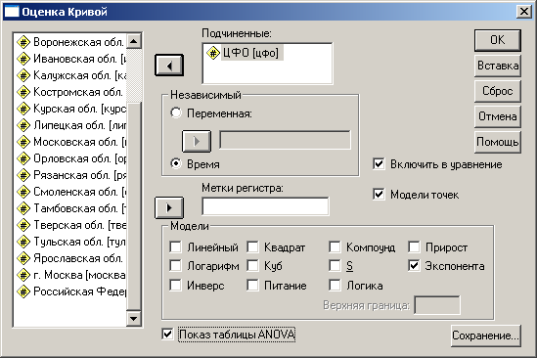The image size is (537, 358).
Task: Click the Верхняя граница input field
Action: (x=437, y=305)
